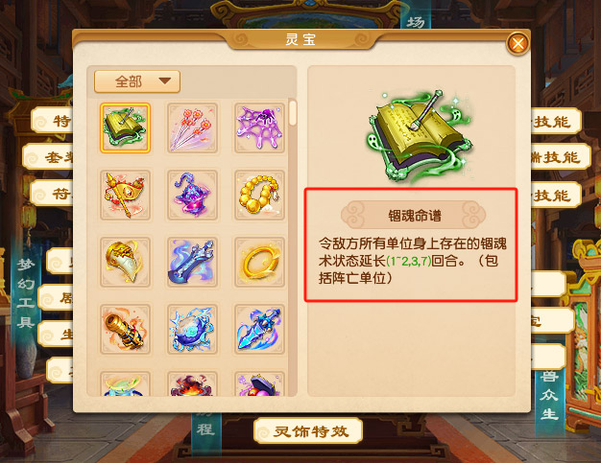Open the 全部 filter dropdown

pyautogui.click(x=137, y=81)
